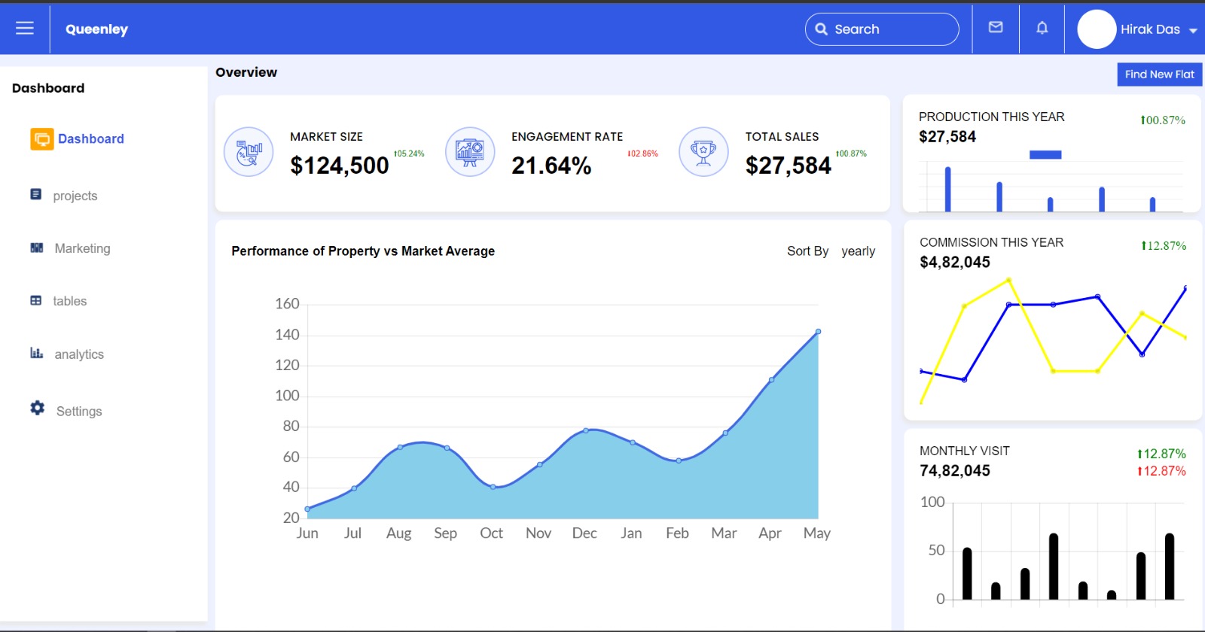Click the Settings gear icon

click(37, 408)
